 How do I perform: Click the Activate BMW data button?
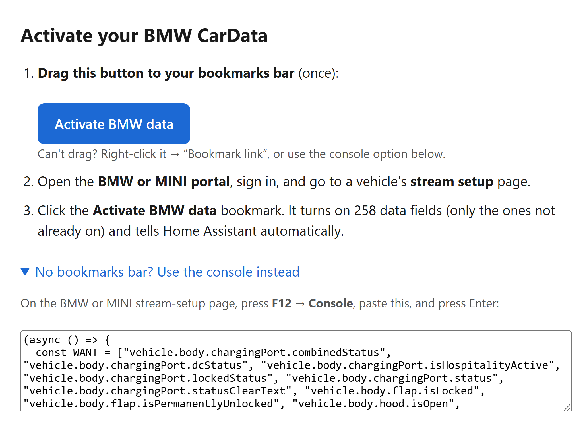coord(114,124)
